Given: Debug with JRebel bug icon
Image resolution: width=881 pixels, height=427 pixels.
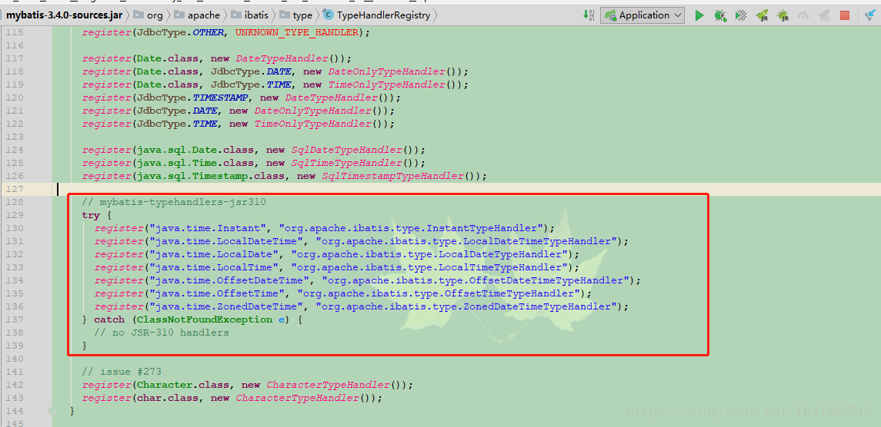Looking at the screenshot, I should [783, 15].
